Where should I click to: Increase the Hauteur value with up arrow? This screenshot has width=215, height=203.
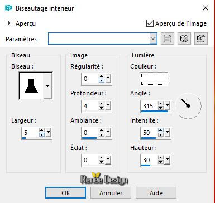point(160,158)
